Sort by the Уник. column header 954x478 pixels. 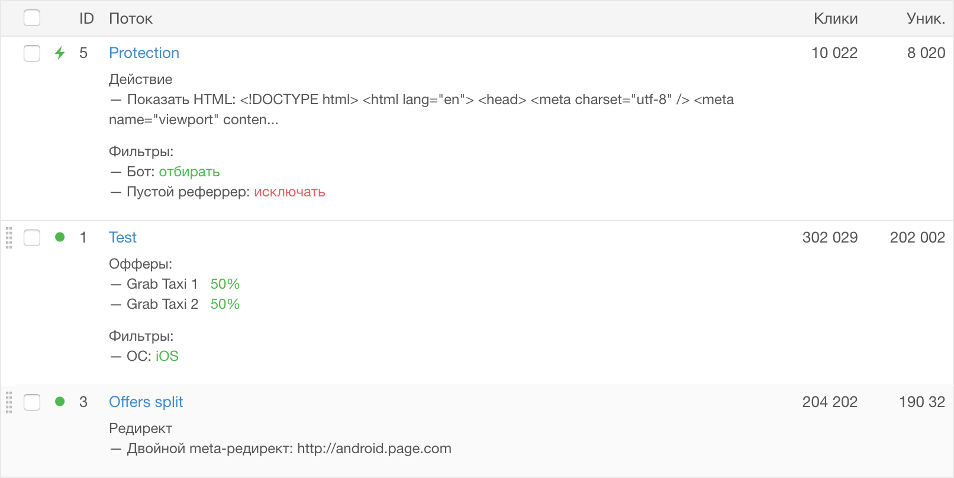[x=926, y=18]
